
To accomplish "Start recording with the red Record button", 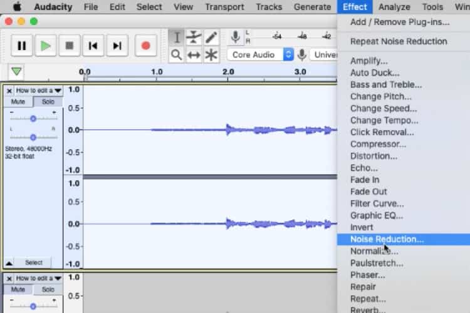I will click(x=145, y=46).
